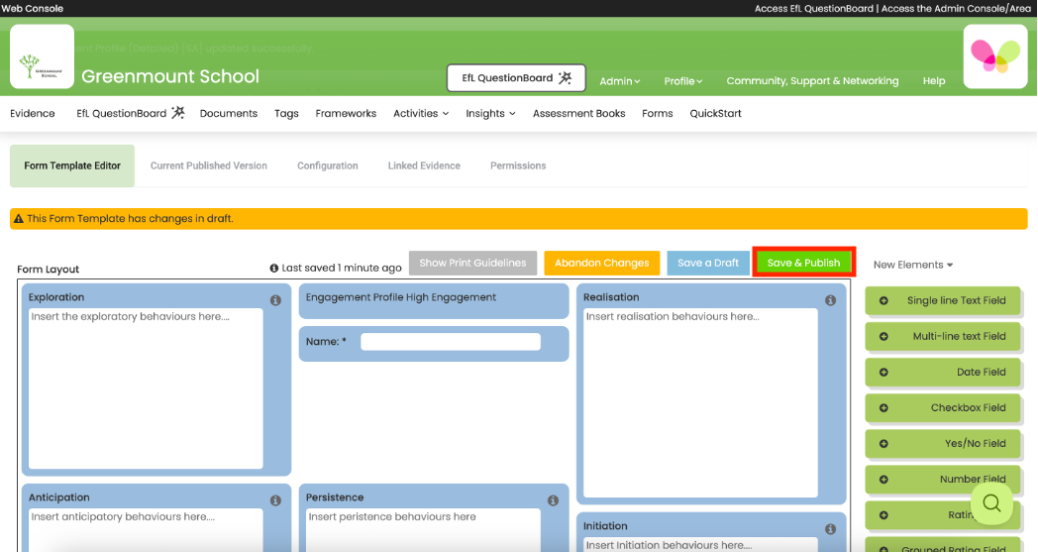Click the plus icon beside Number Field

pyautogui.click(x=883, y=480)
